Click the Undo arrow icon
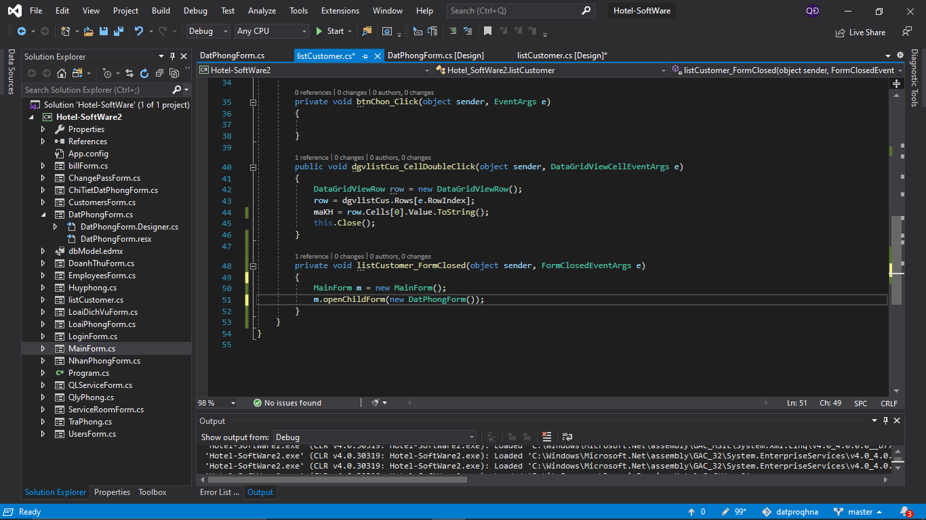 [139, 31]
